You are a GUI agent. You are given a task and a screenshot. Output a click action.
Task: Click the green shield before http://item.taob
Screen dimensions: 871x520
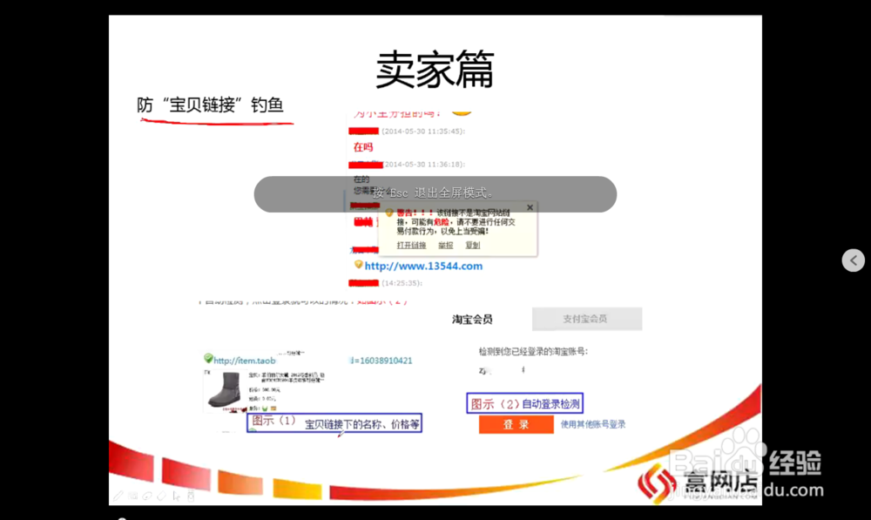point(206,359)
